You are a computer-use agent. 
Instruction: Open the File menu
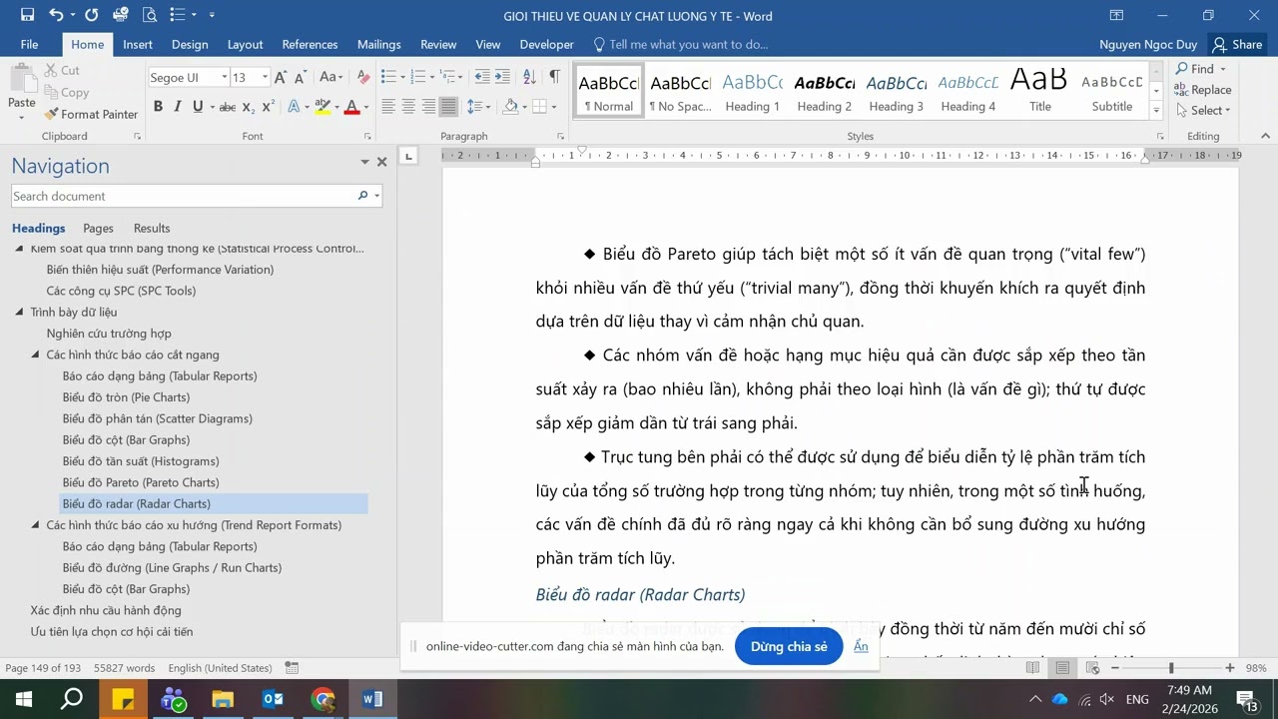point(29,44)
